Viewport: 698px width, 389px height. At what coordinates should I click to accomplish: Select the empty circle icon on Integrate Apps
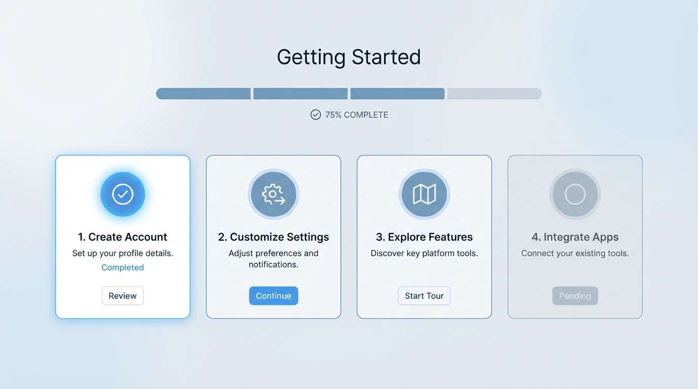[575, 194]
